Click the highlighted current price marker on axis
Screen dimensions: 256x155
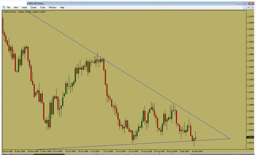pyautogui.click(x=250, y=137)
